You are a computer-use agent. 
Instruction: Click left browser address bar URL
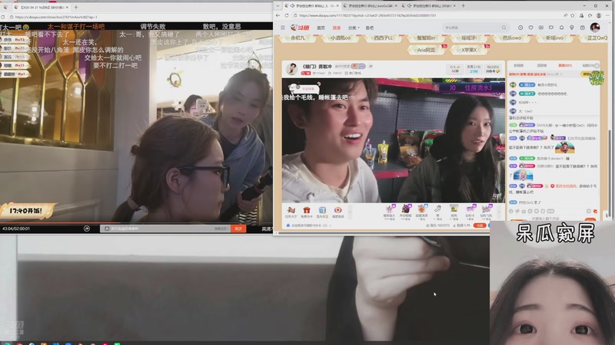tap(56, 17)
